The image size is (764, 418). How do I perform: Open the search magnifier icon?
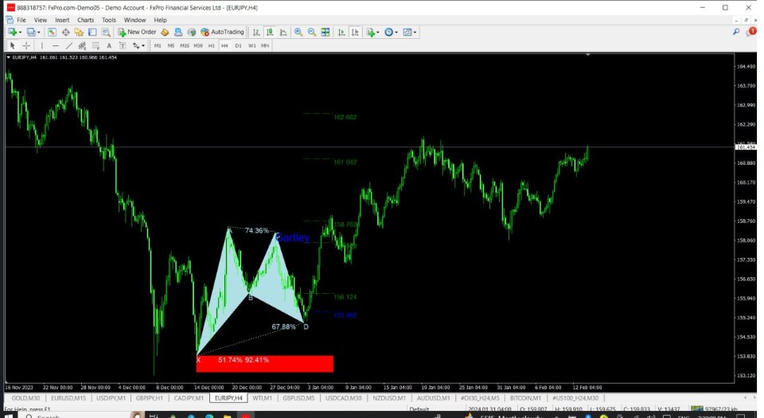click(735, 32)
